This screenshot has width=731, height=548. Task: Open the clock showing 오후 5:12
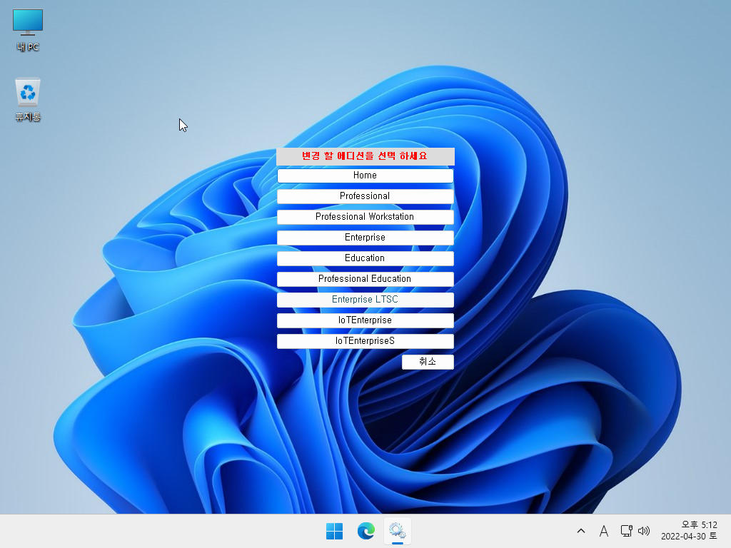click(689, 531)
